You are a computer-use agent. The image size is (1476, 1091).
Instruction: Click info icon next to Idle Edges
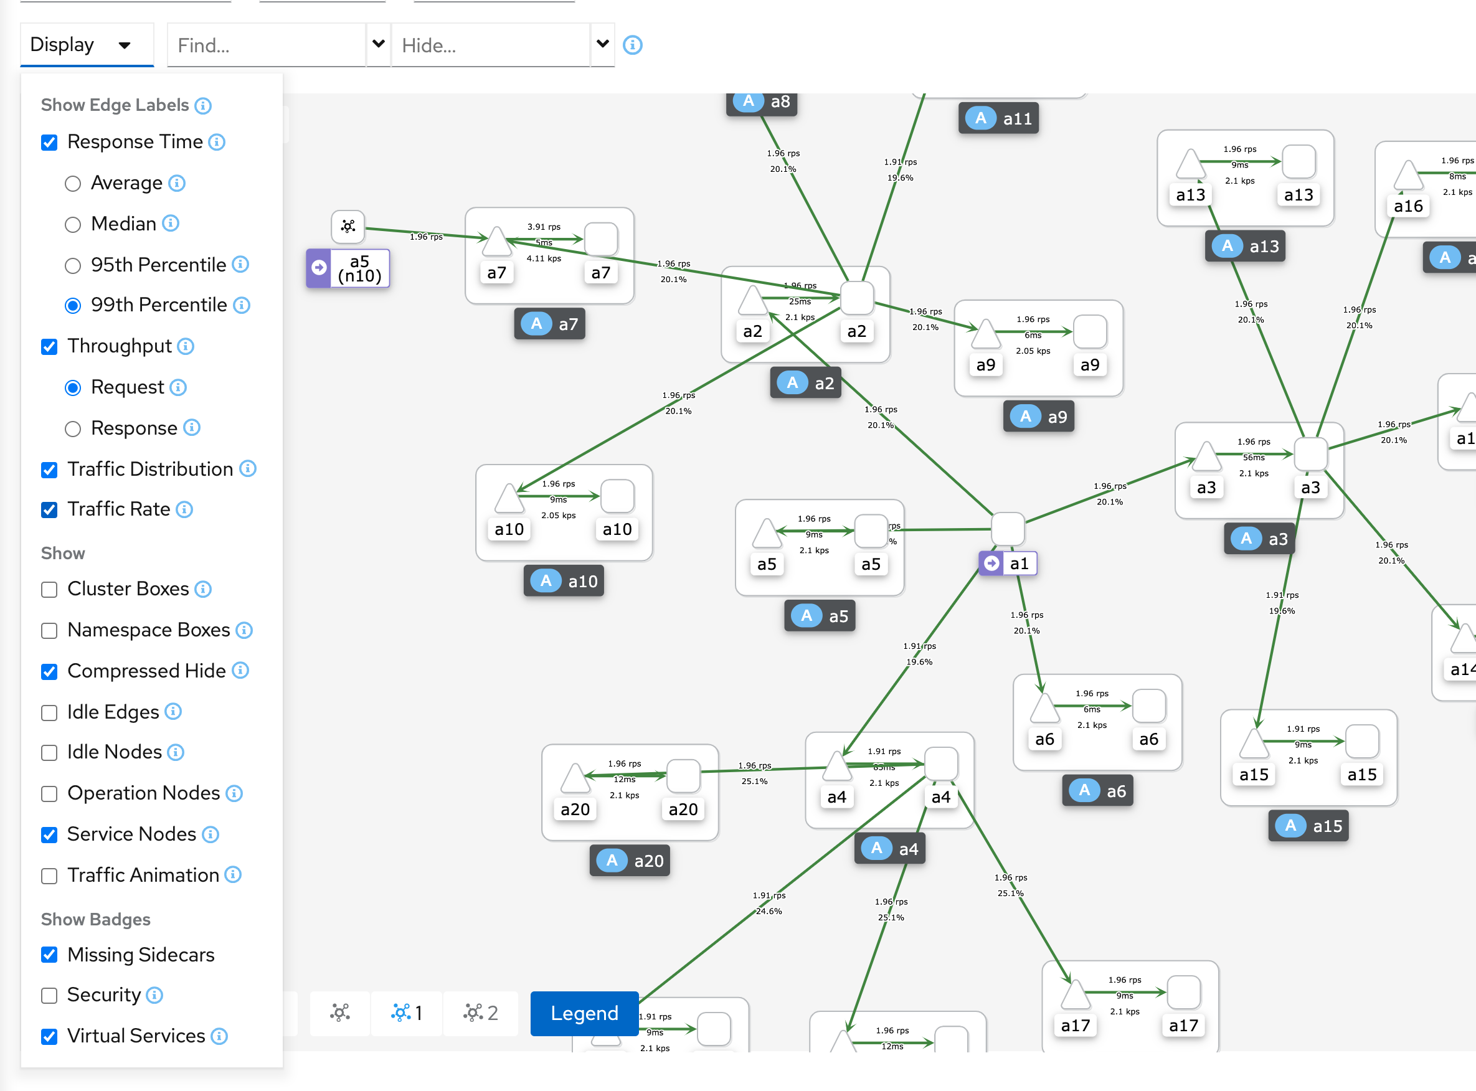pyautogui.click(x=173, y=711)
